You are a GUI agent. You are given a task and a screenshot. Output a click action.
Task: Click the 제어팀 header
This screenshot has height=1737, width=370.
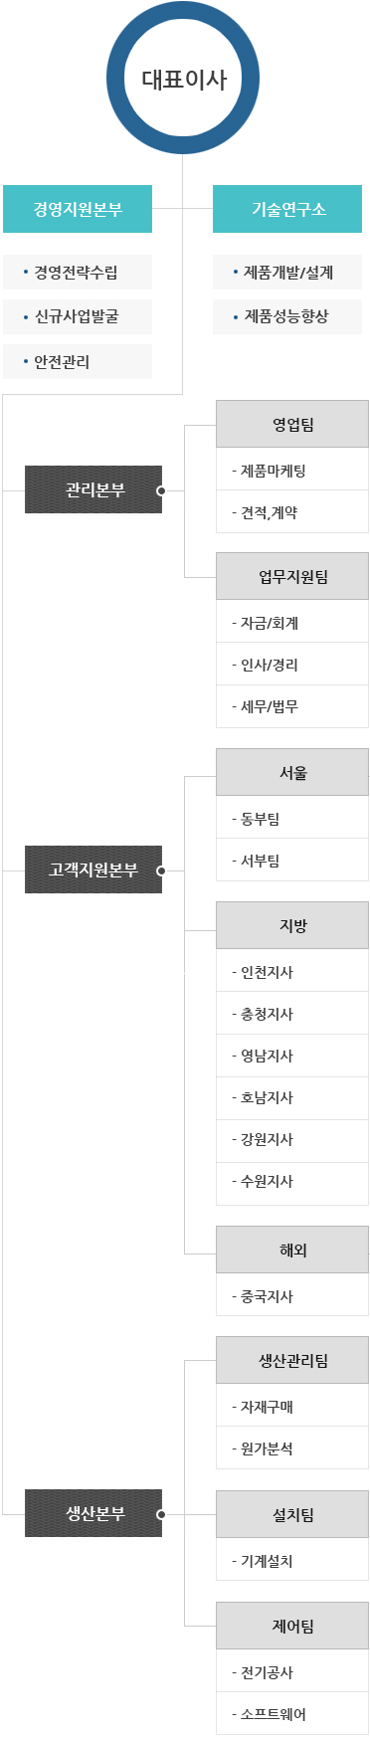pos(292,1626)
